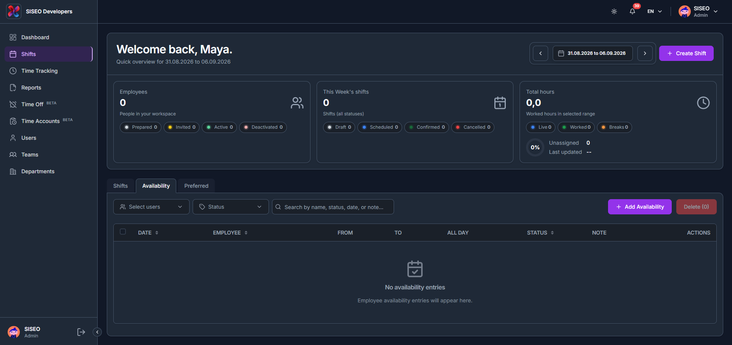Click the search by name input field
The height and width of the screenshot is (345, 732).
[x=333, y=207]
